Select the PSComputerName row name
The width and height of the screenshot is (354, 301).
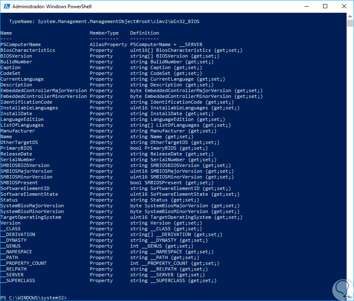point(21,44)
